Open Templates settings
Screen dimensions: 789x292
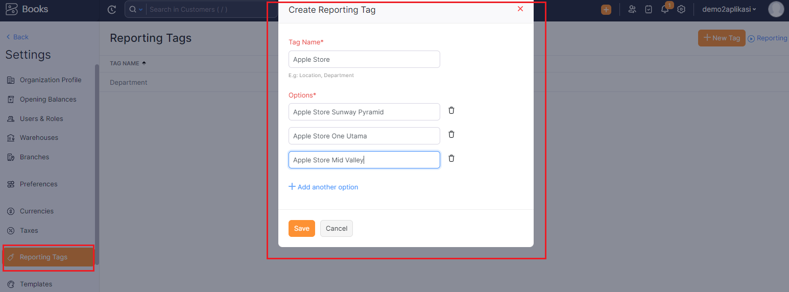pos(36,284)
